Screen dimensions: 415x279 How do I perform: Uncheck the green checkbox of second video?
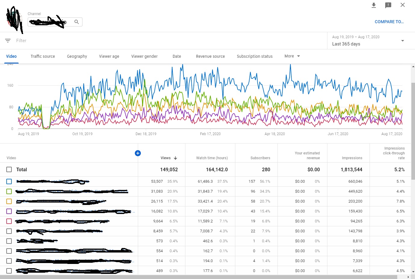(x=9, y=191)
